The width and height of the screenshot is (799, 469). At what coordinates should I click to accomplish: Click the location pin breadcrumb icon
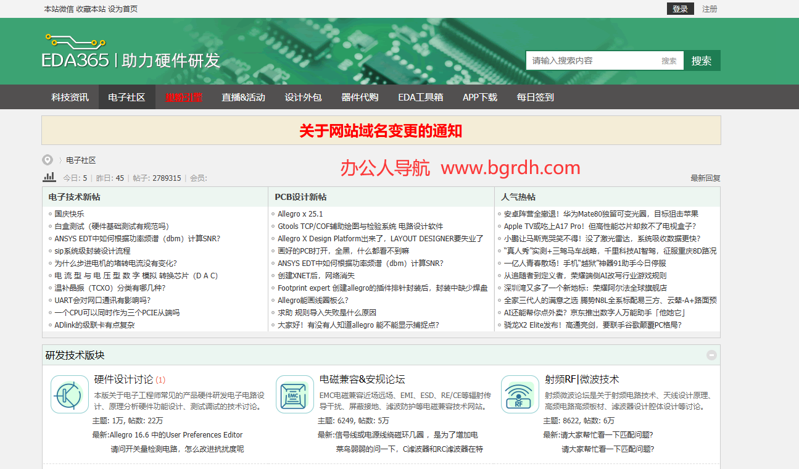pos(48,160)
